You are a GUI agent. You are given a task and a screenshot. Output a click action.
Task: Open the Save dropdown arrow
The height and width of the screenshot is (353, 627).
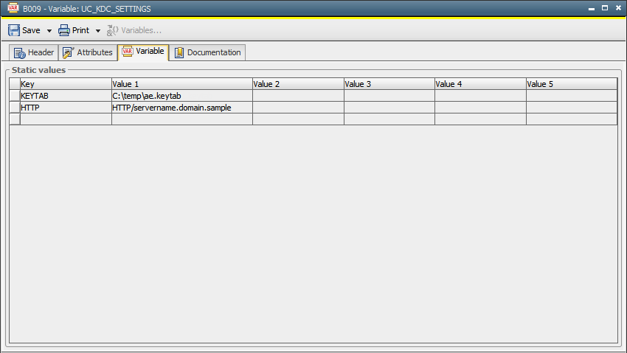click(49, 31)
